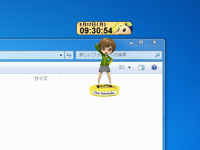Minimize the Explorer window
The image size is (200, 150).
(131, 42)
